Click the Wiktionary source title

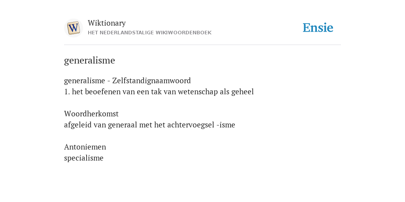[x=107, y=23]
